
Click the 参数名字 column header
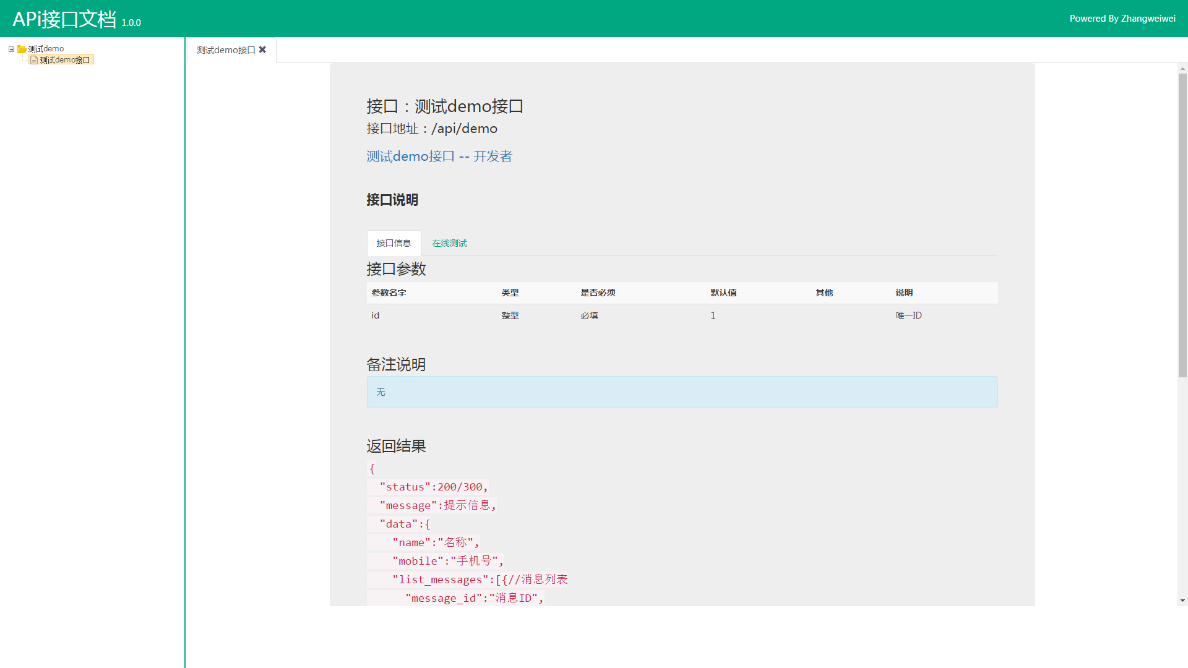389,293
